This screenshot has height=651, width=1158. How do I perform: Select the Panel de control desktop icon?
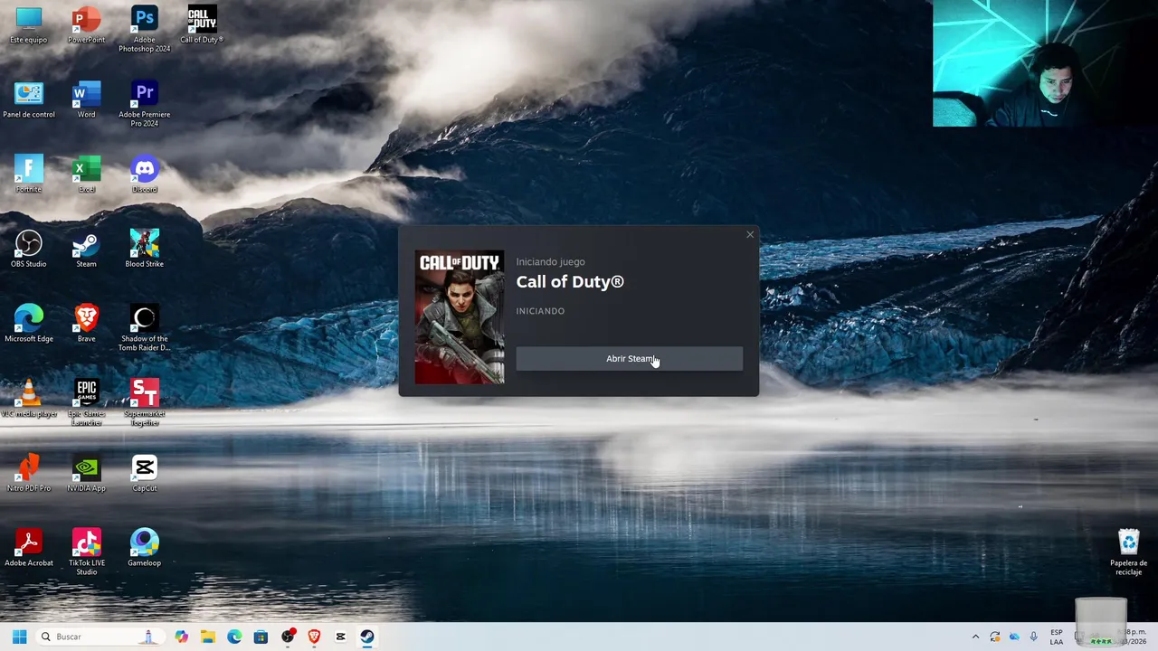[29, 100]
